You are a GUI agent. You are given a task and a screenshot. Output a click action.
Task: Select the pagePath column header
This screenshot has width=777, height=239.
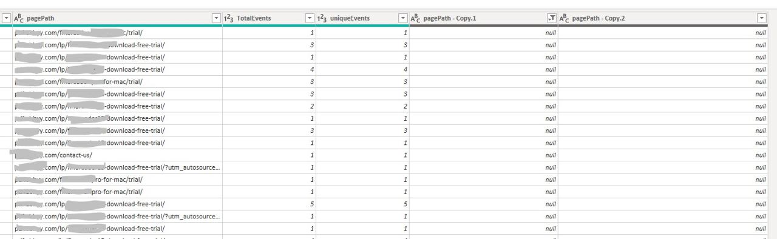click(117, 19)
